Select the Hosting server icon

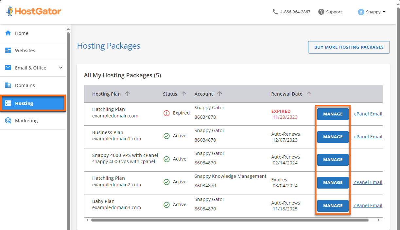(x=8, y=103)
